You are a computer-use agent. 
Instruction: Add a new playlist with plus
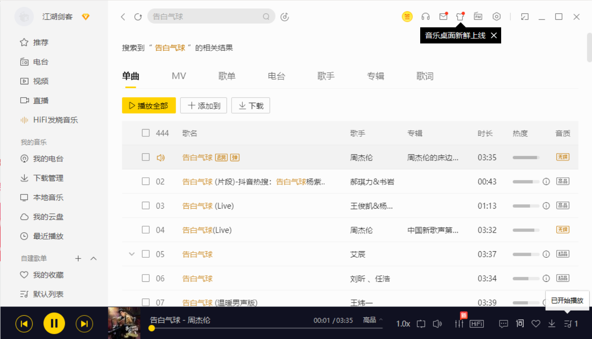(78, 259)
